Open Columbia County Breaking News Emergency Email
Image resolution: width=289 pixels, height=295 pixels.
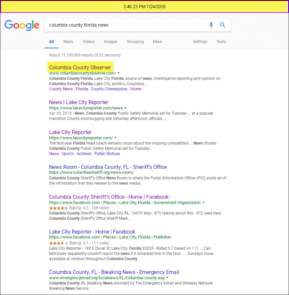point(114,272)
